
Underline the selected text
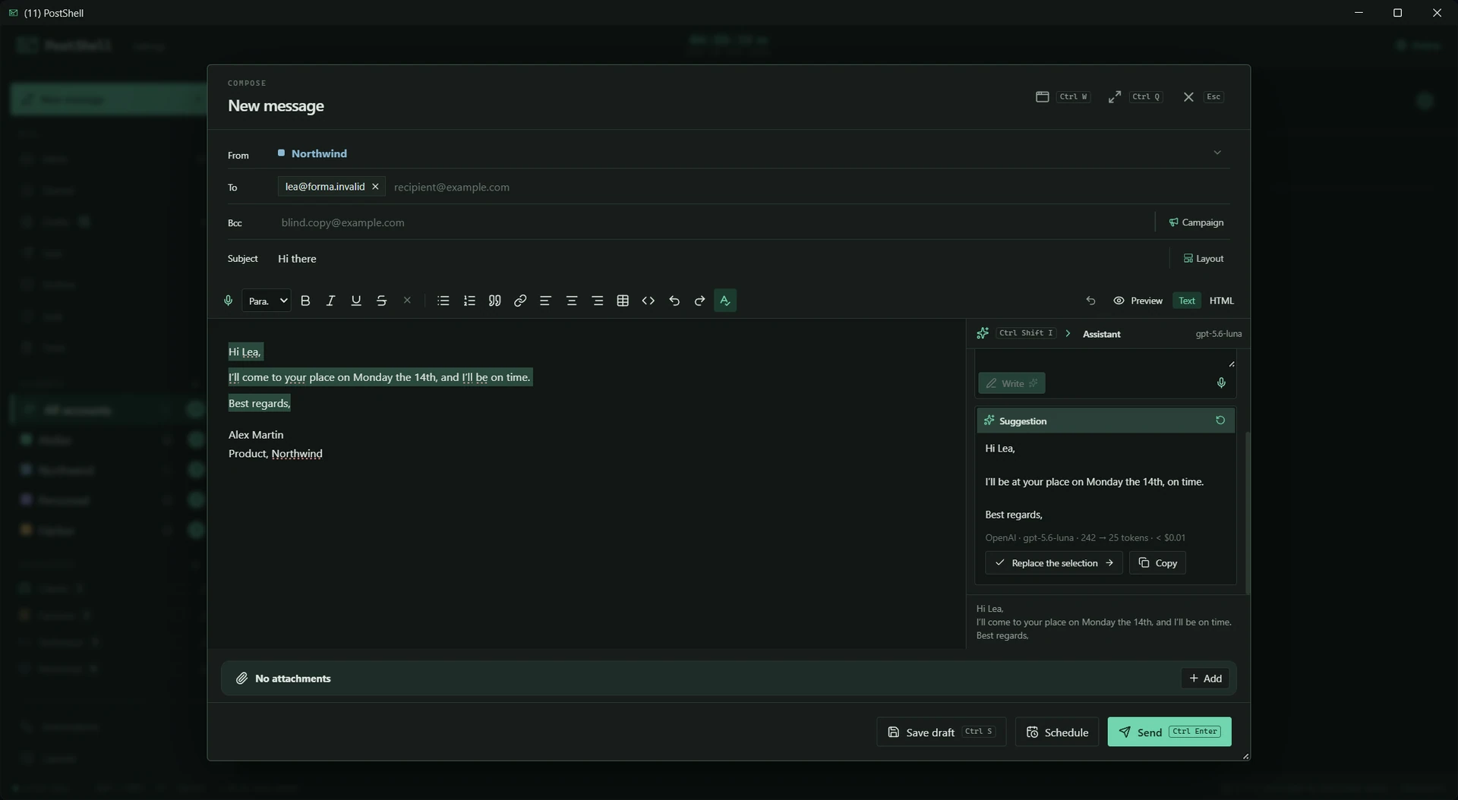[x=356, y=301]
